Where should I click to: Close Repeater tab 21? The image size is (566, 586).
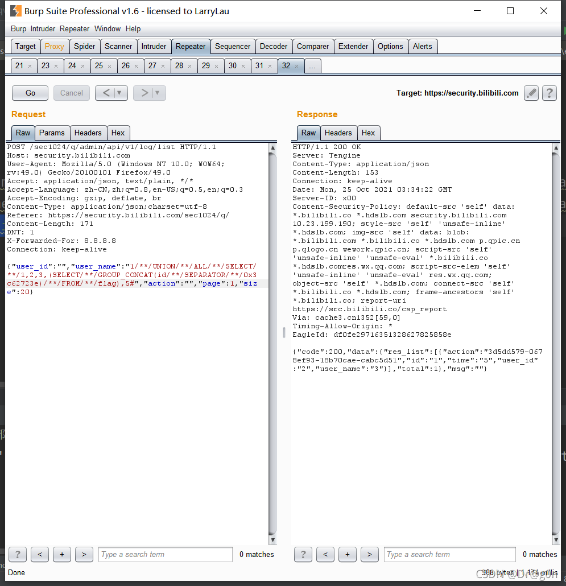[x=30, y=66]
